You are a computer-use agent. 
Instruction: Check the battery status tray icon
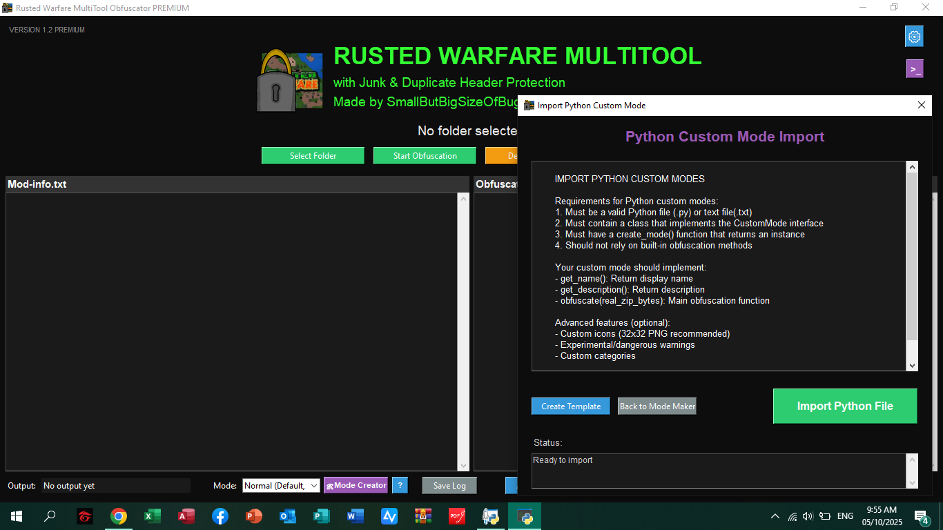click(x=824, y=516)
